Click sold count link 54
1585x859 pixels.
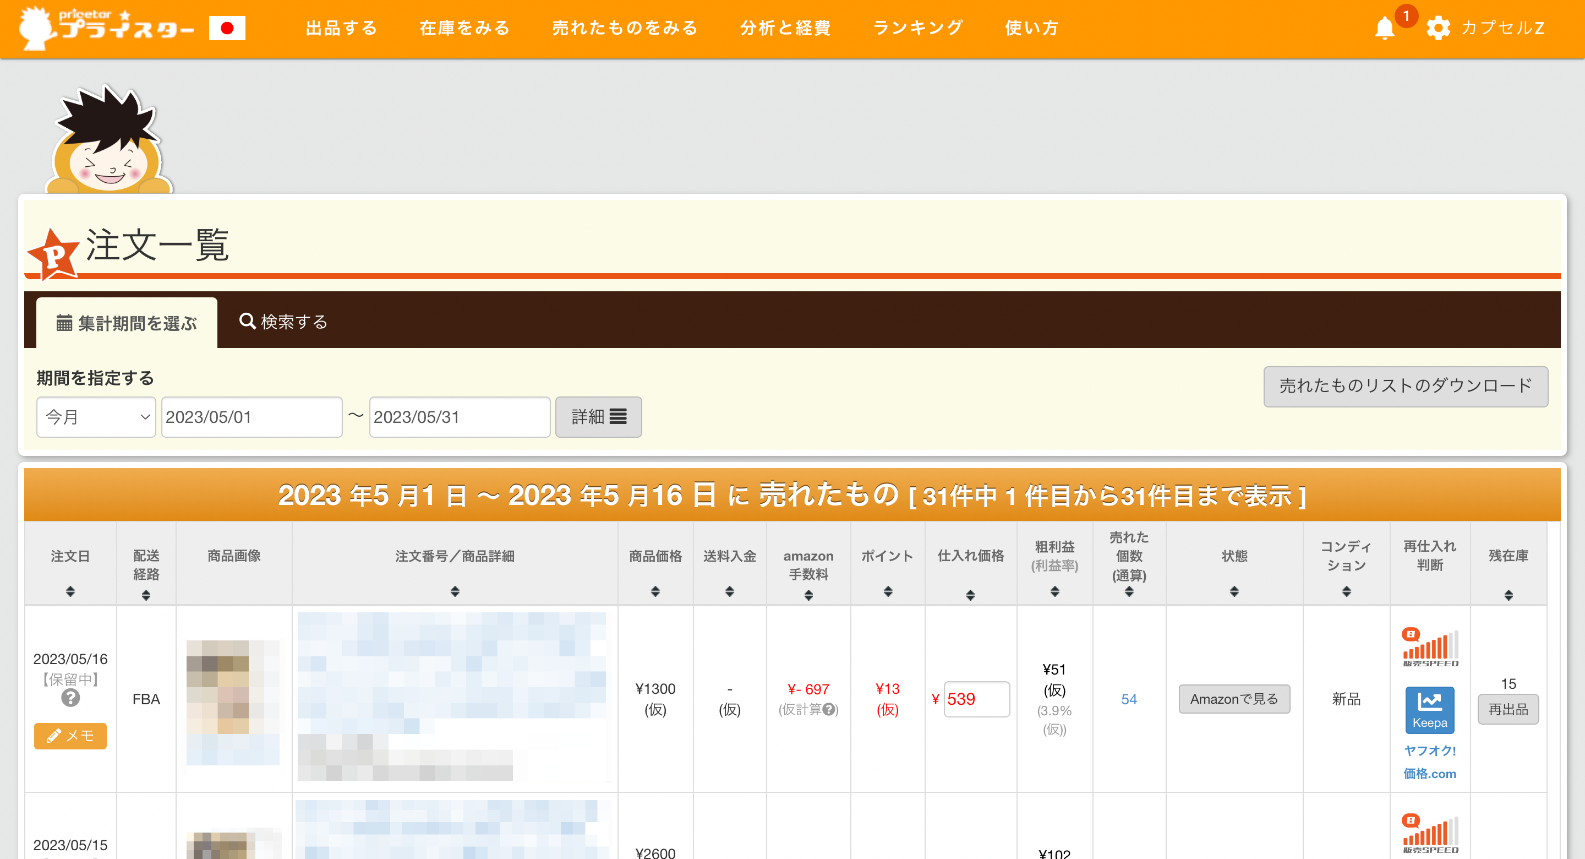1129,699
